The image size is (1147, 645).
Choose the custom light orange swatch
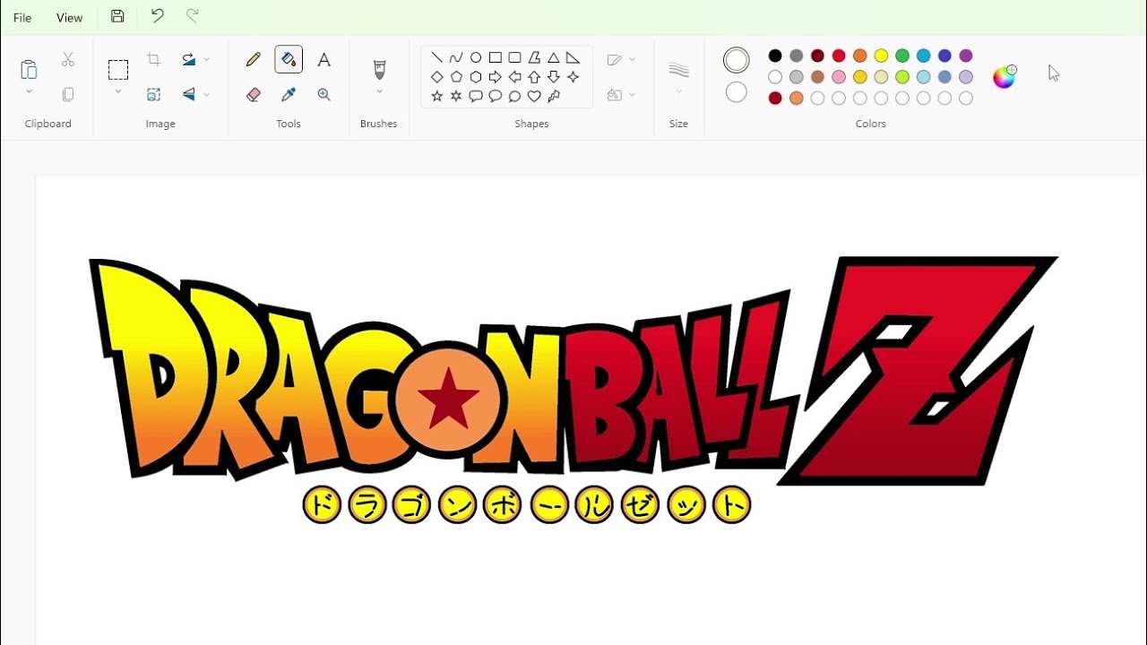(797, 99)
